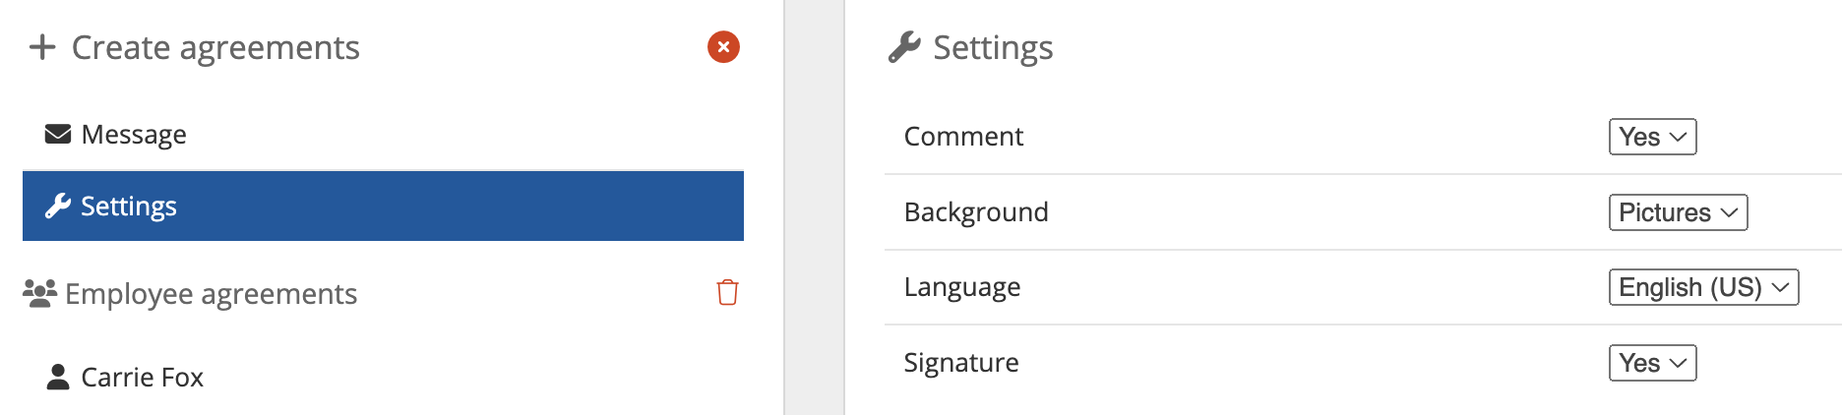The height and width of the screenshot is (415, 1842).
Task: Click the plus icon next to Create agreements
Action: 42,47
